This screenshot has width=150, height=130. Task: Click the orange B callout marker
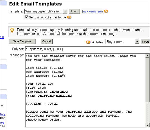69,17
